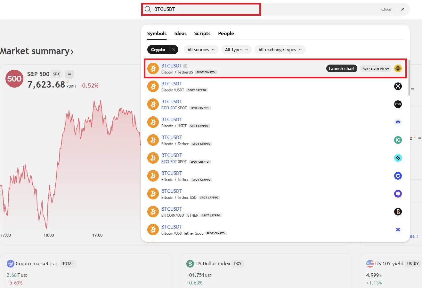Expand the All exchange types dropdown
Image resolution: width=422 pixels, height=288 pixels.
pos(280,50)
